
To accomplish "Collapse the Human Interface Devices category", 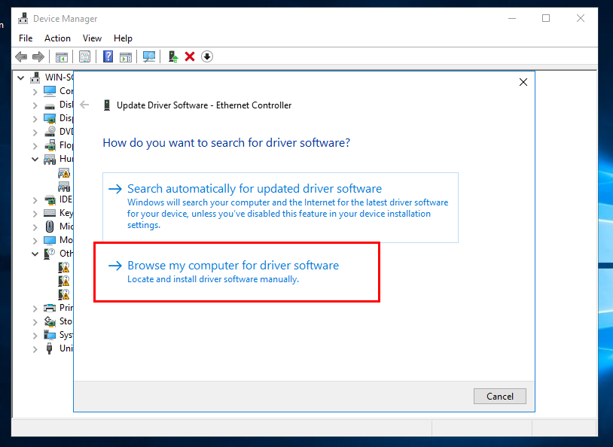I will point(35,159).
